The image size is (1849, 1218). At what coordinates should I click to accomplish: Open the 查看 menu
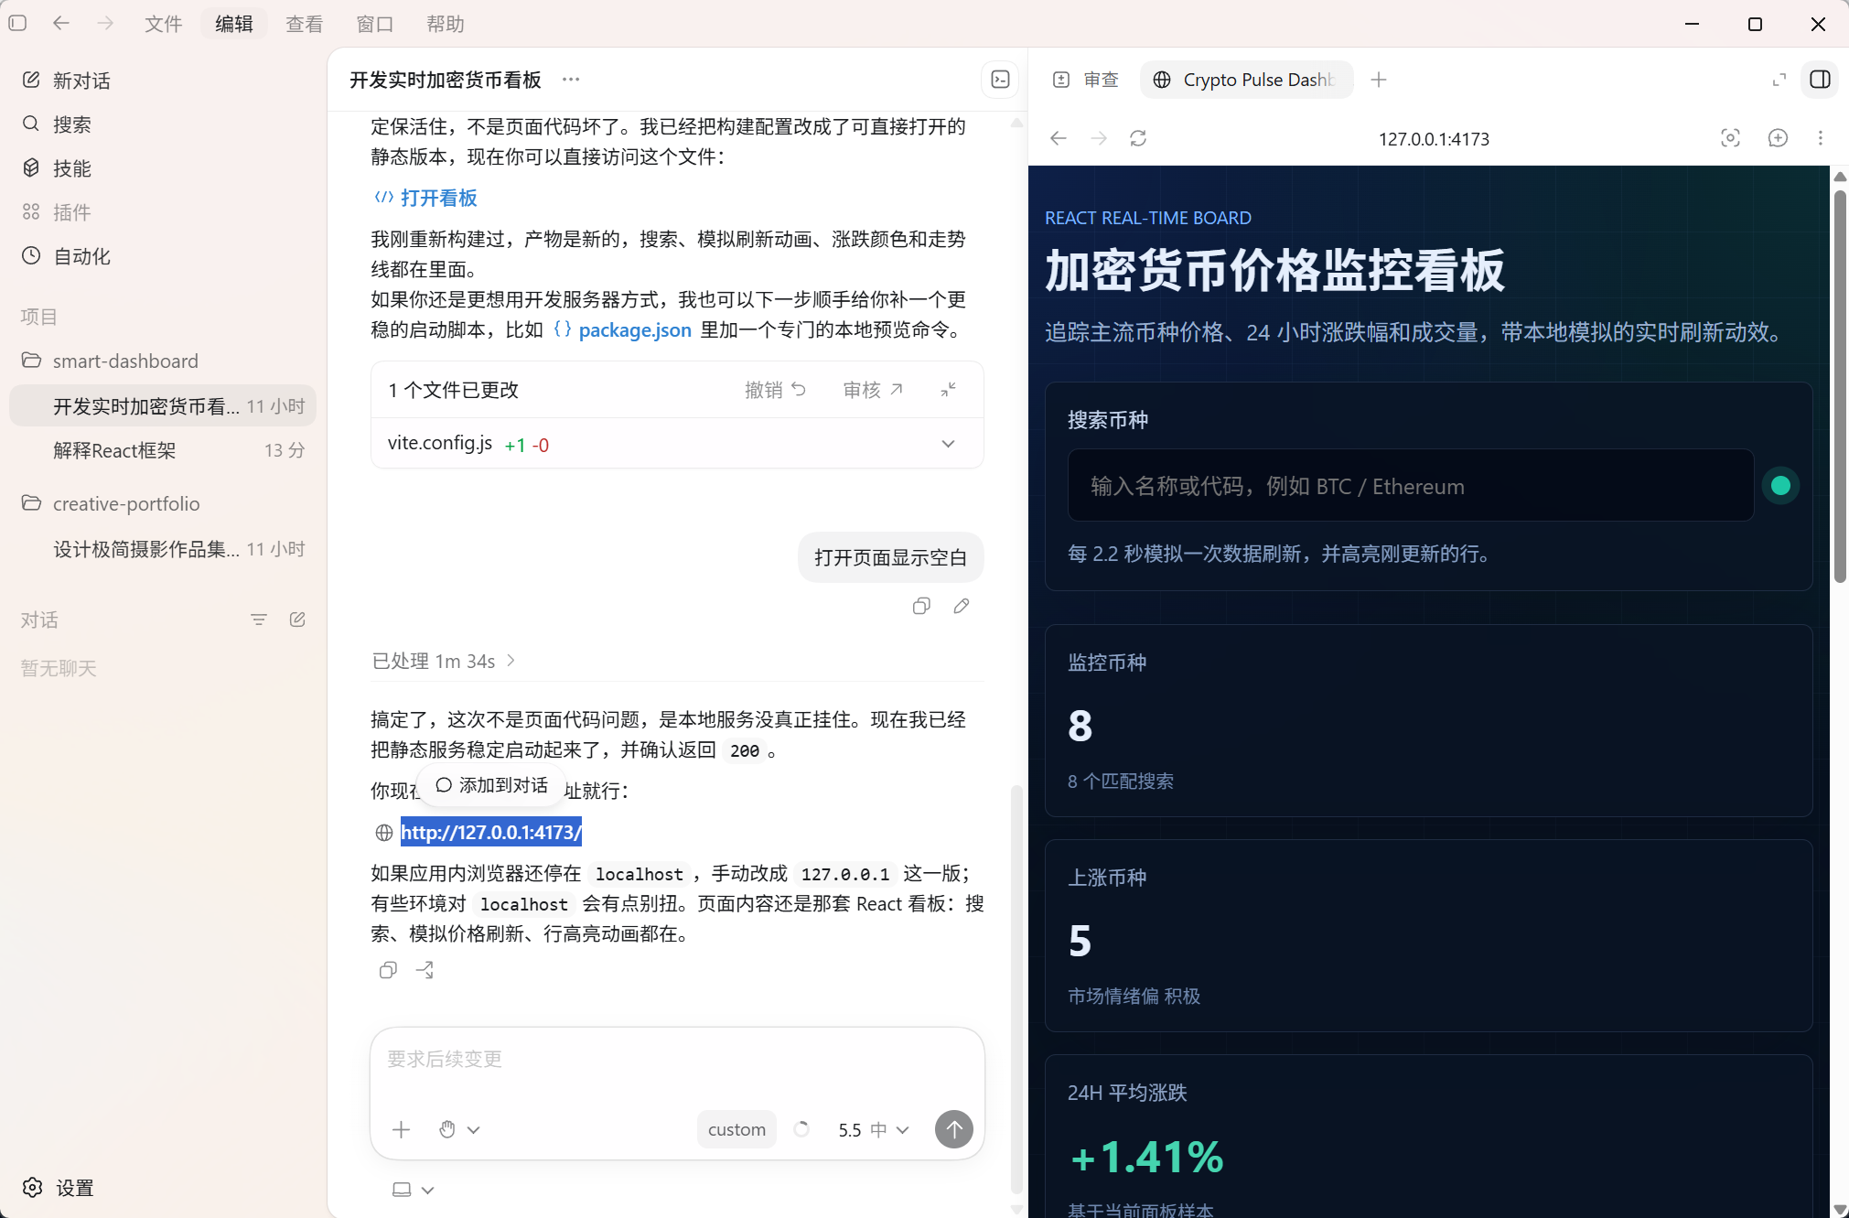(x=305, y=24)
